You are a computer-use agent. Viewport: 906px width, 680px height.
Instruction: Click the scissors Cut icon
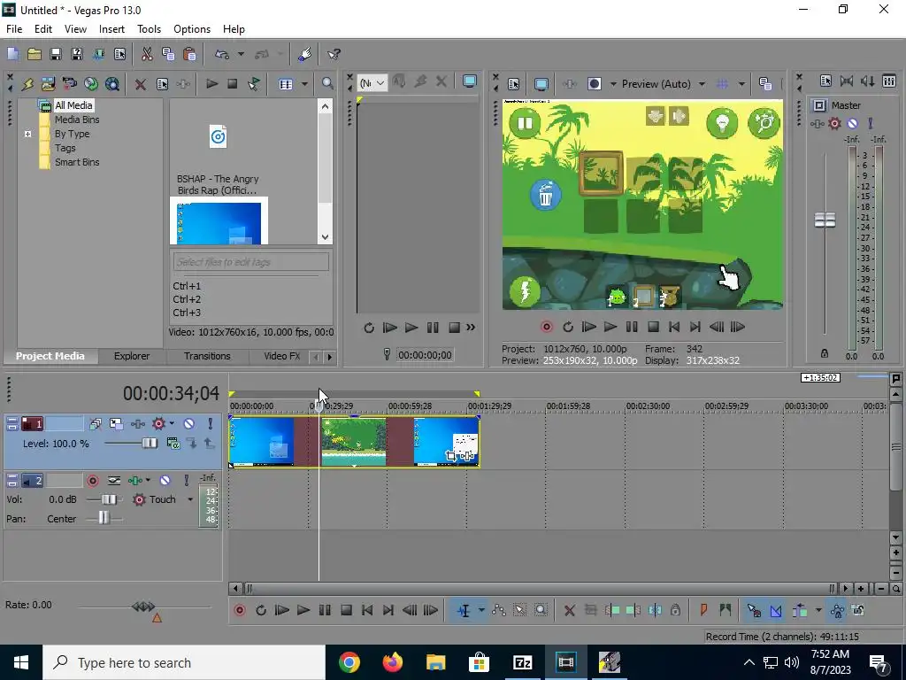click(x=147, y=54)
